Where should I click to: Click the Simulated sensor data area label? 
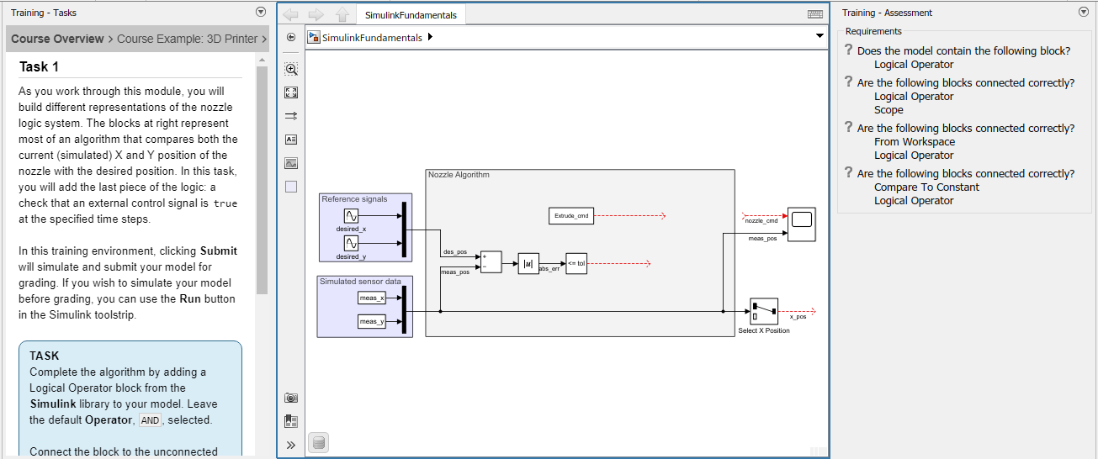(360, 282)
